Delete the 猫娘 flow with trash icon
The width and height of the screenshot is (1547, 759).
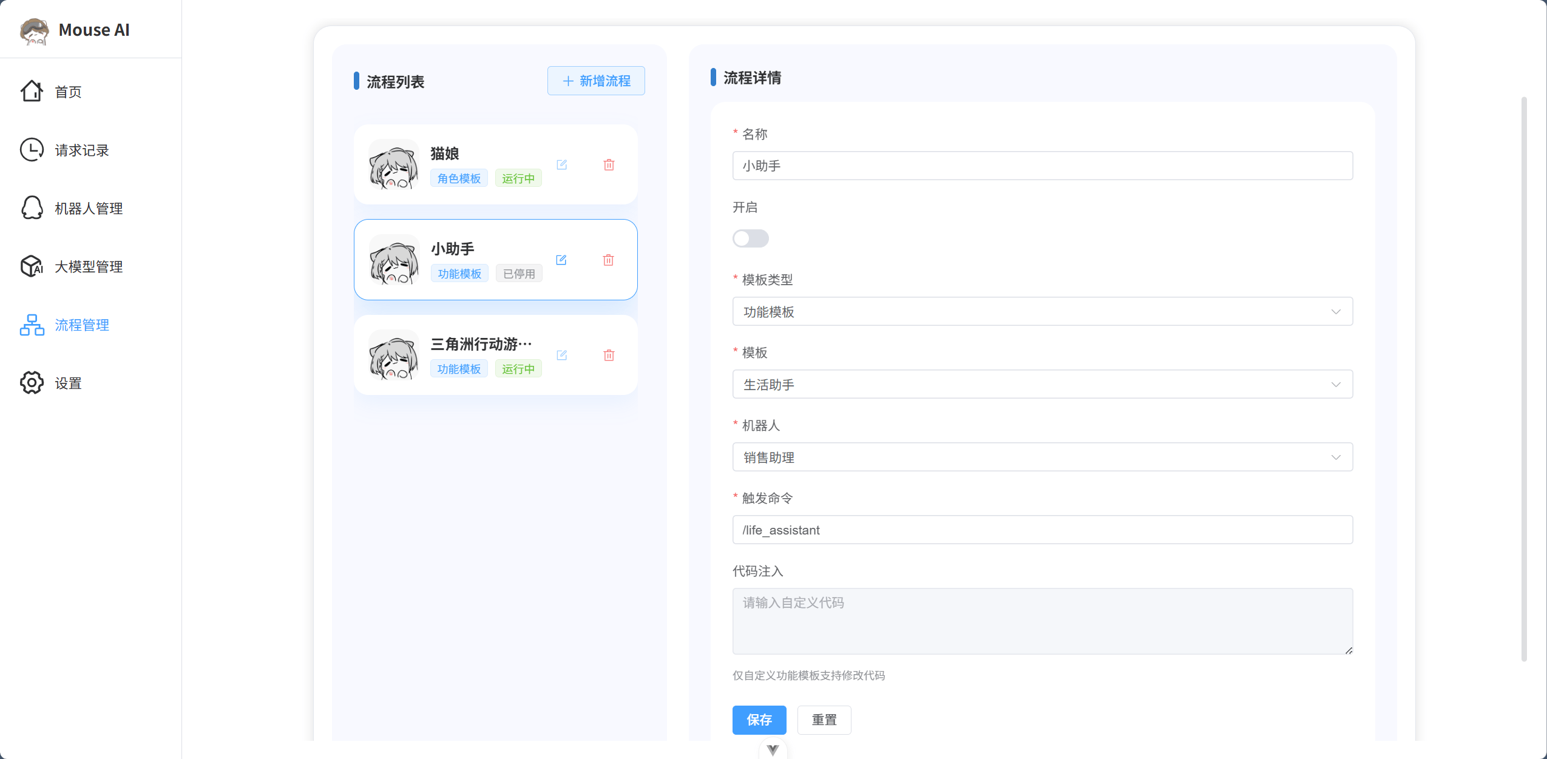point(609,164)
